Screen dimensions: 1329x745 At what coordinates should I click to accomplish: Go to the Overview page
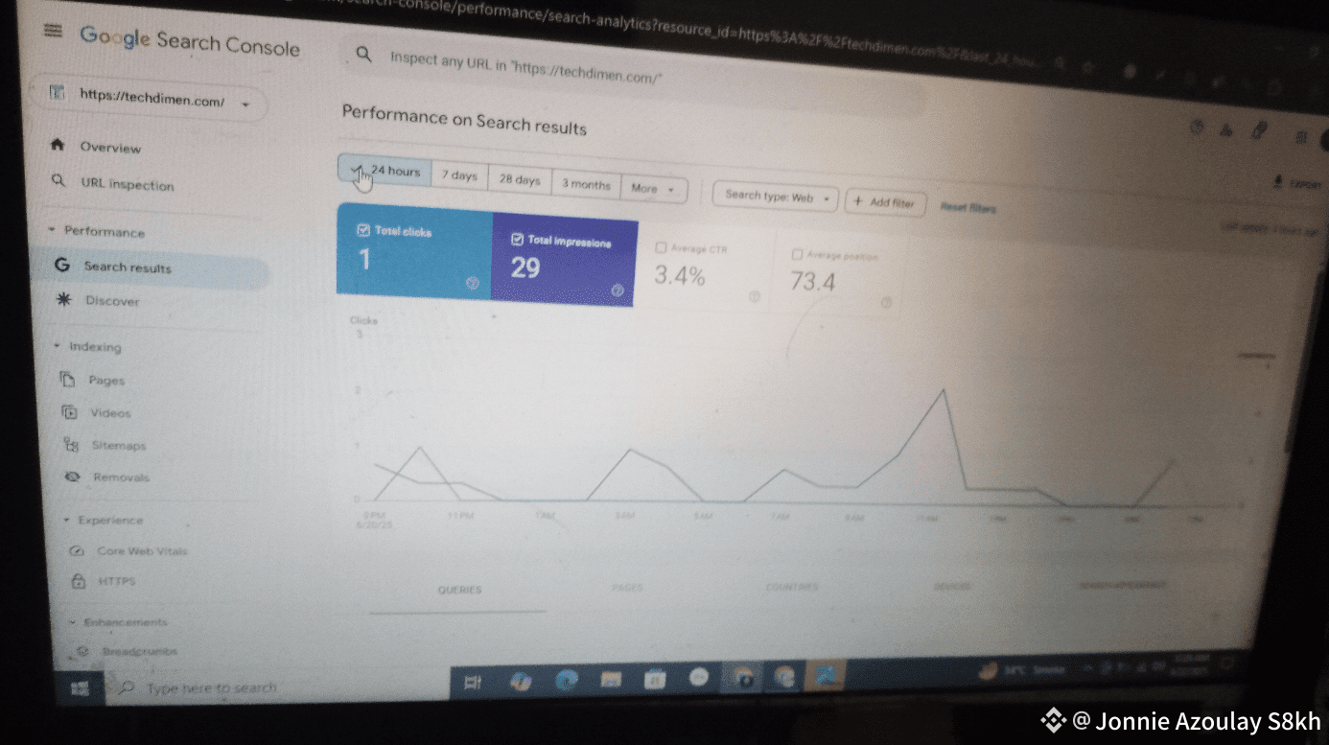[x=110, y=147]
